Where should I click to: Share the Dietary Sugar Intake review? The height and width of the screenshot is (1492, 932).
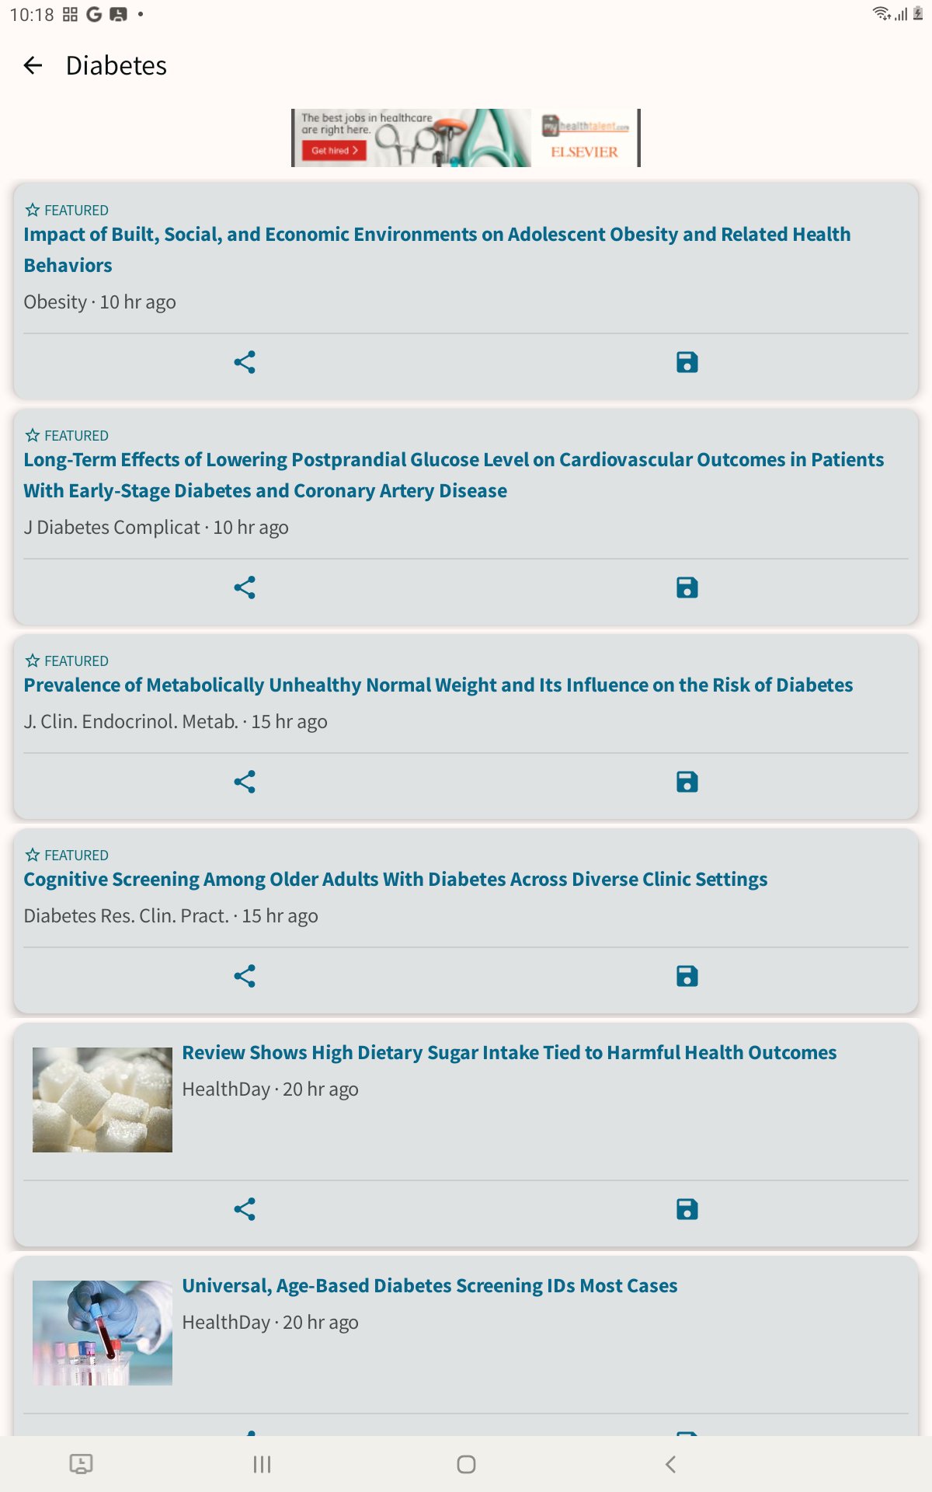pyautogui.click(x=245, y=1209)
